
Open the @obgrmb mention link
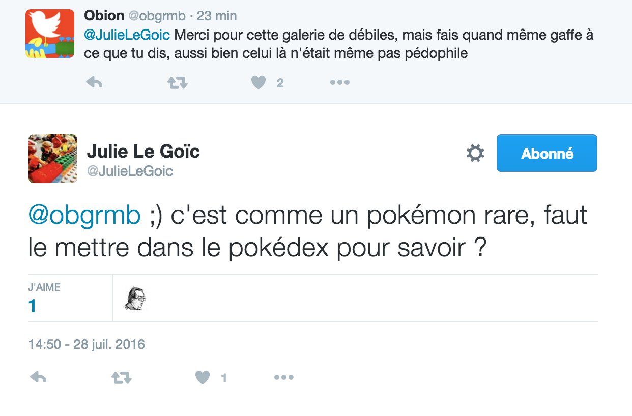click(84, 216)
